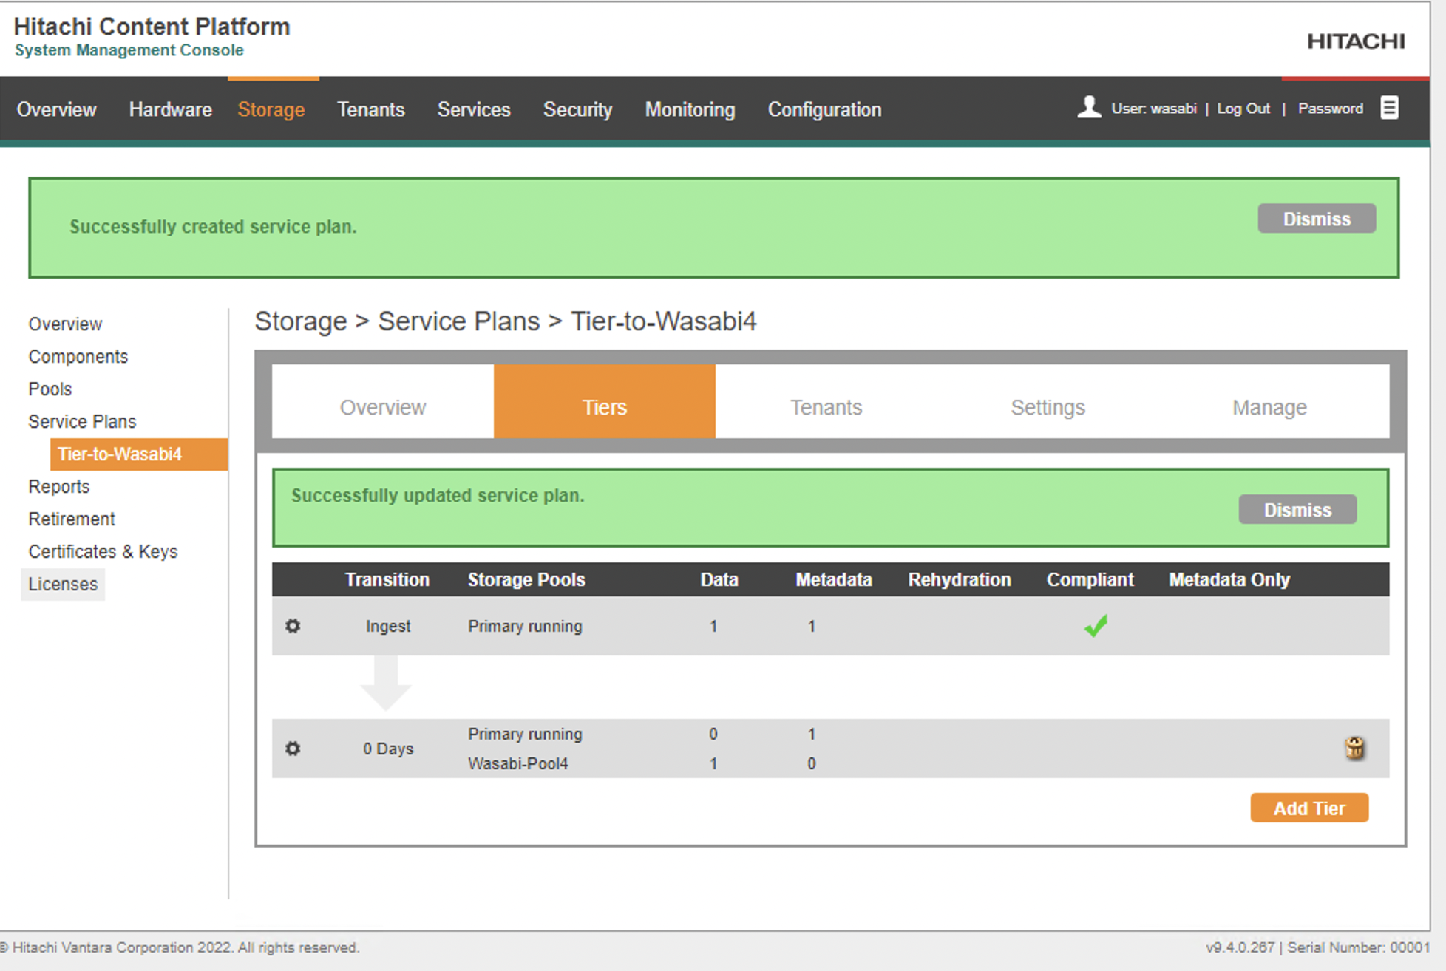Open the Overview top navigation menu

coord(56,109)
